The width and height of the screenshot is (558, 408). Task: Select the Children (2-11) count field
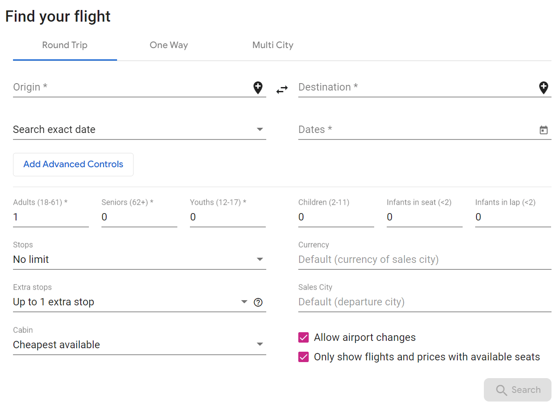pyautogui.click(x=336, y=217)
